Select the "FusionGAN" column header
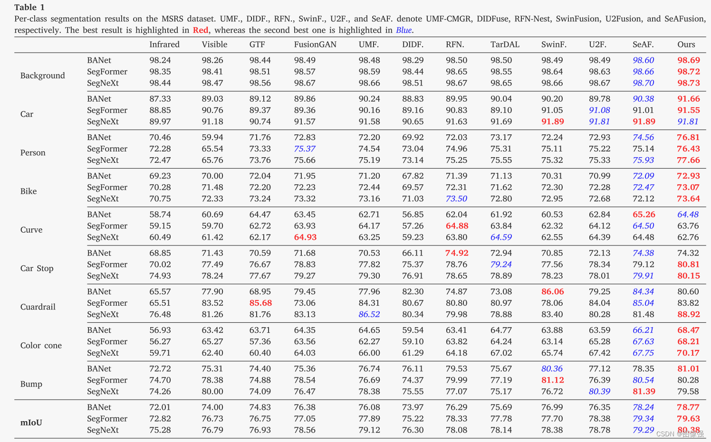 [x=315, y=45]
